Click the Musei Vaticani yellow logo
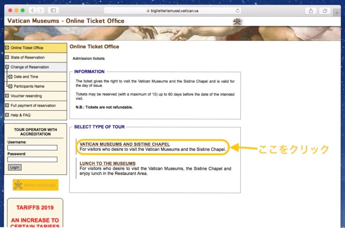The image size is (345, 228). [x=36, y=185]
